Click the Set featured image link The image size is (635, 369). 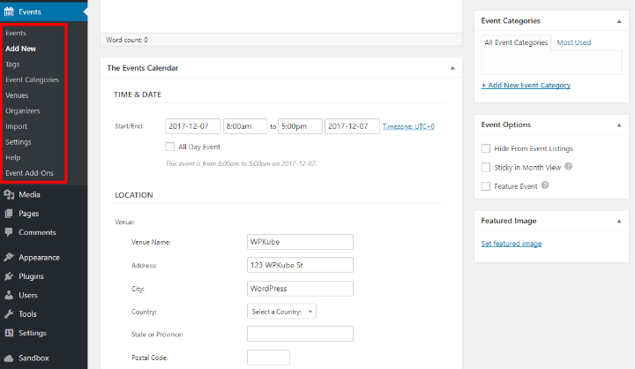click(511, 244)
